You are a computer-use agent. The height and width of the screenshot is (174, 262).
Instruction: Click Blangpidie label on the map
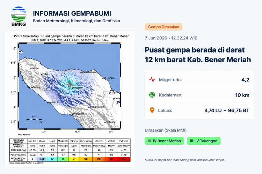tap(79, 113)
